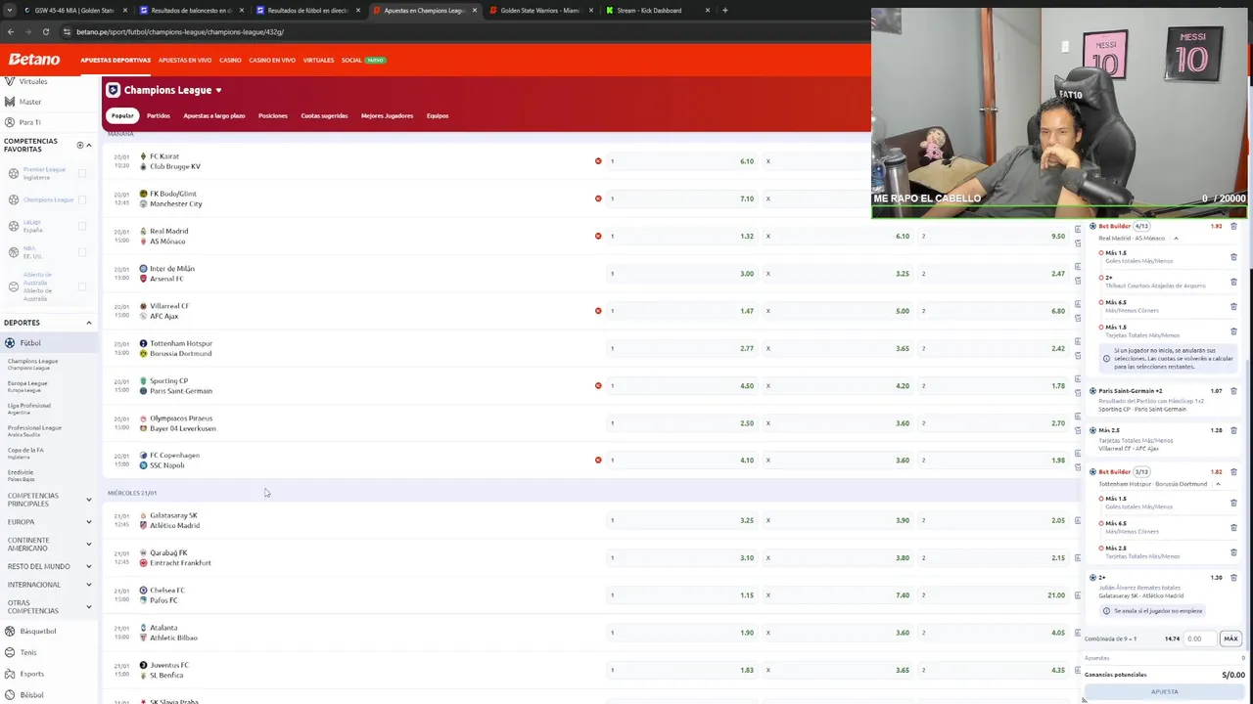Open the Mejores Jugadores tab
Viewport: 1253px width, 704px height.
tap(387, 115)
